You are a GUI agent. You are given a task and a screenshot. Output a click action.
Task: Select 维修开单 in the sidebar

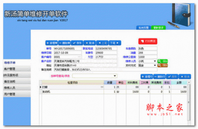pyautogui.click(x=17, y=63)
